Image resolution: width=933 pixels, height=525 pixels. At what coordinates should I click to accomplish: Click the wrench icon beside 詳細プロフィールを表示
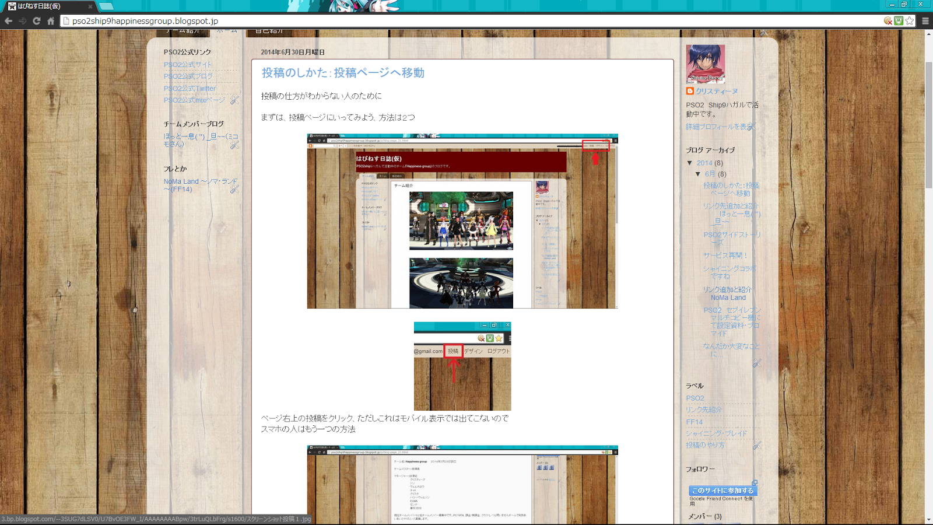point(752,126)
